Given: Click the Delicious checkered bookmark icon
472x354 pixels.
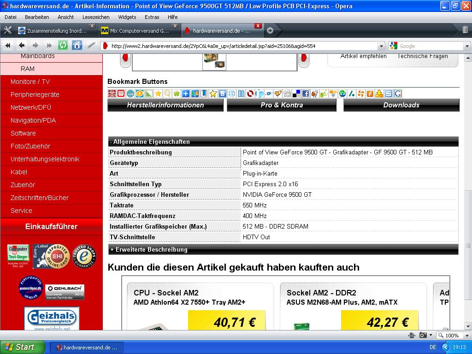Looking at the screenshot, I should pos(296,94).
